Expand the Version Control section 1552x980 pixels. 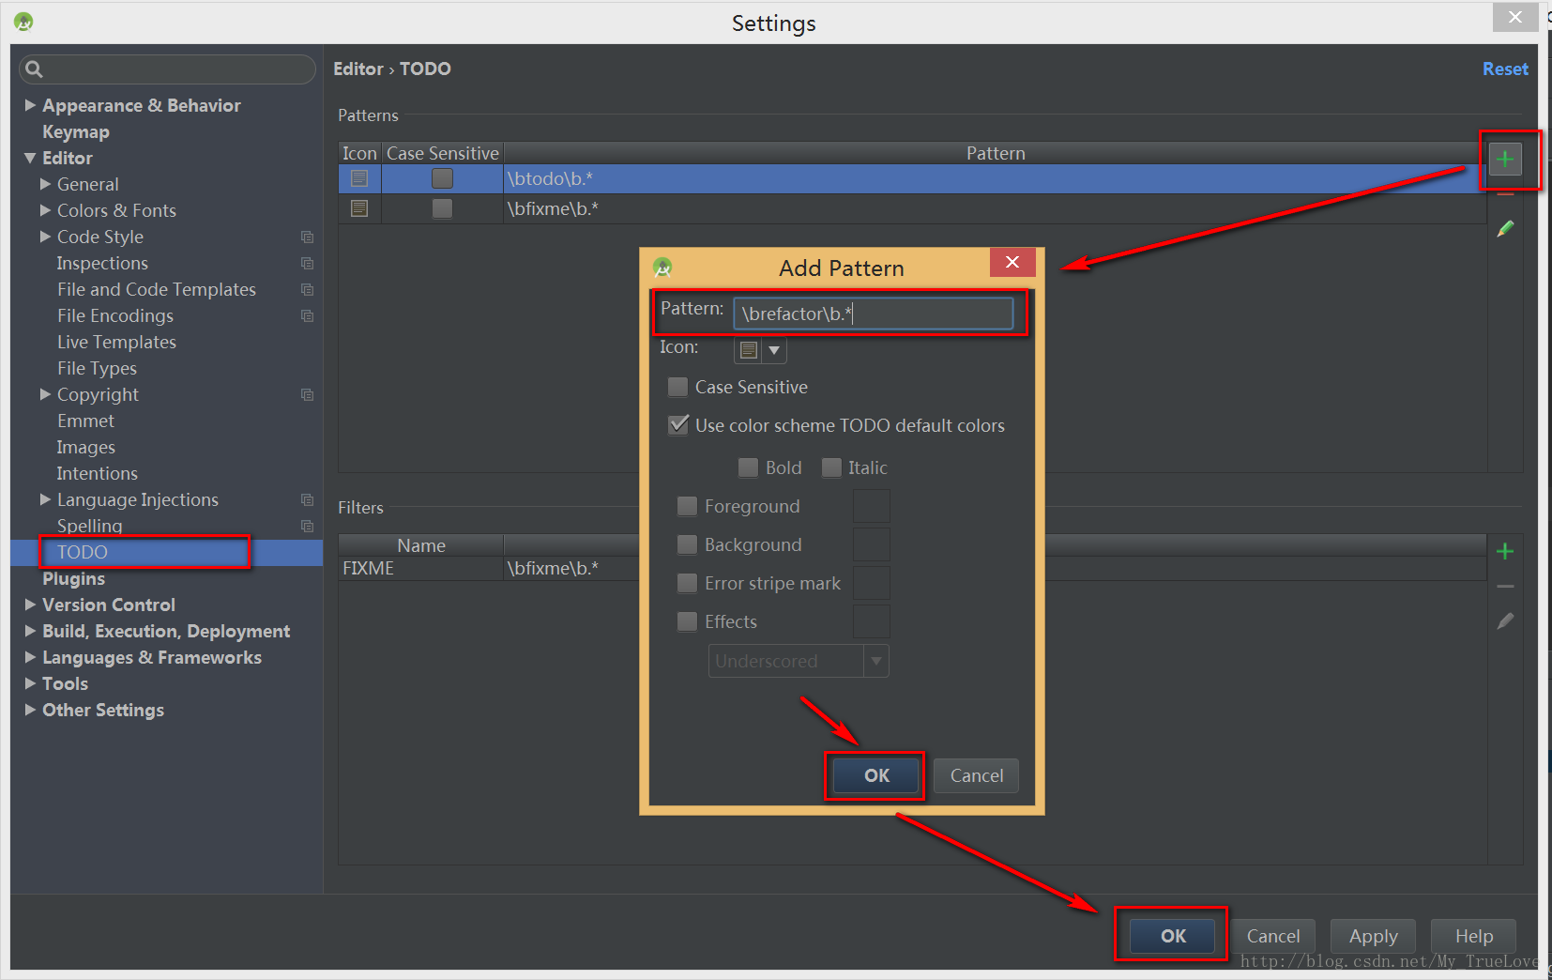pyautogui.click(x=30, y=605)
